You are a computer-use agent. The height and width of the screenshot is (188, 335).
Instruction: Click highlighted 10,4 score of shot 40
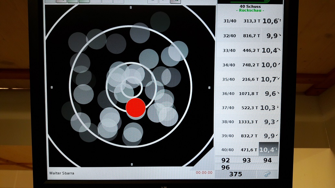268,149
